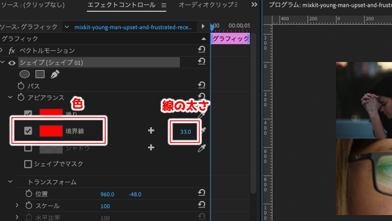The width and height of the screenshot is (392, 221).
Task: Toggle stopwatch animation for パス
Action: (x=21, y=86)
